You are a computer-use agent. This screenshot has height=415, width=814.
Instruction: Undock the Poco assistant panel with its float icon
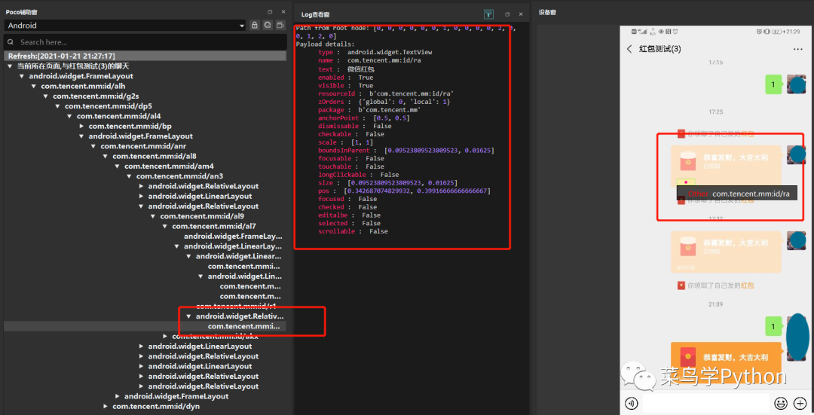click(x=270, y=12)
